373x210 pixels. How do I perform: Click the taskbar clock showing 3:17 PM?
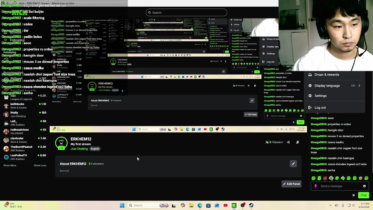(364, 205)
